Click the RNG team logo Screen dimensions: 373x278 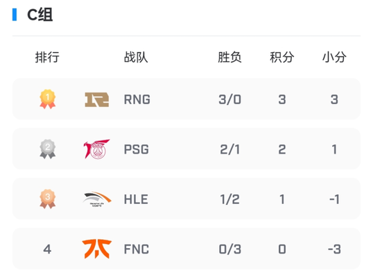[x=97, y=99]
